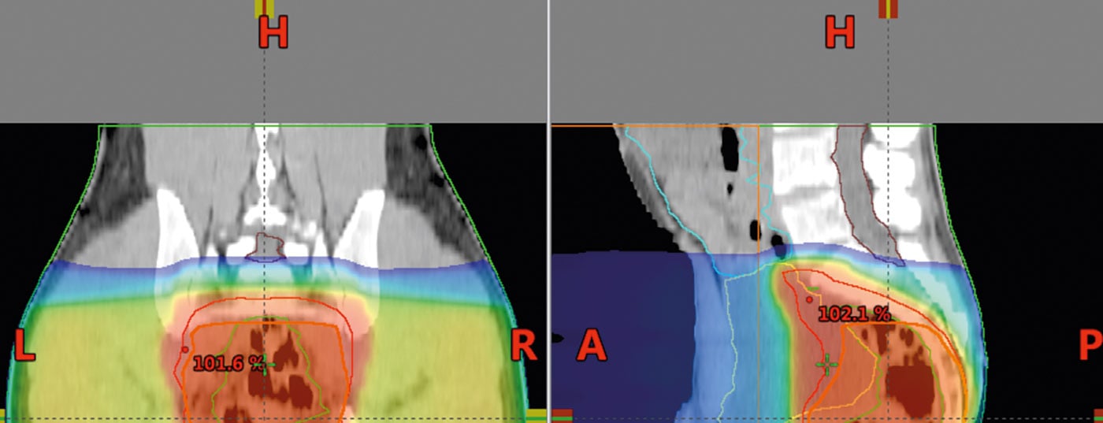Click red-green marker at sagittal view's bottom-left
Viewport: 1103px width, 423px height.
click(x=562, y=414)
